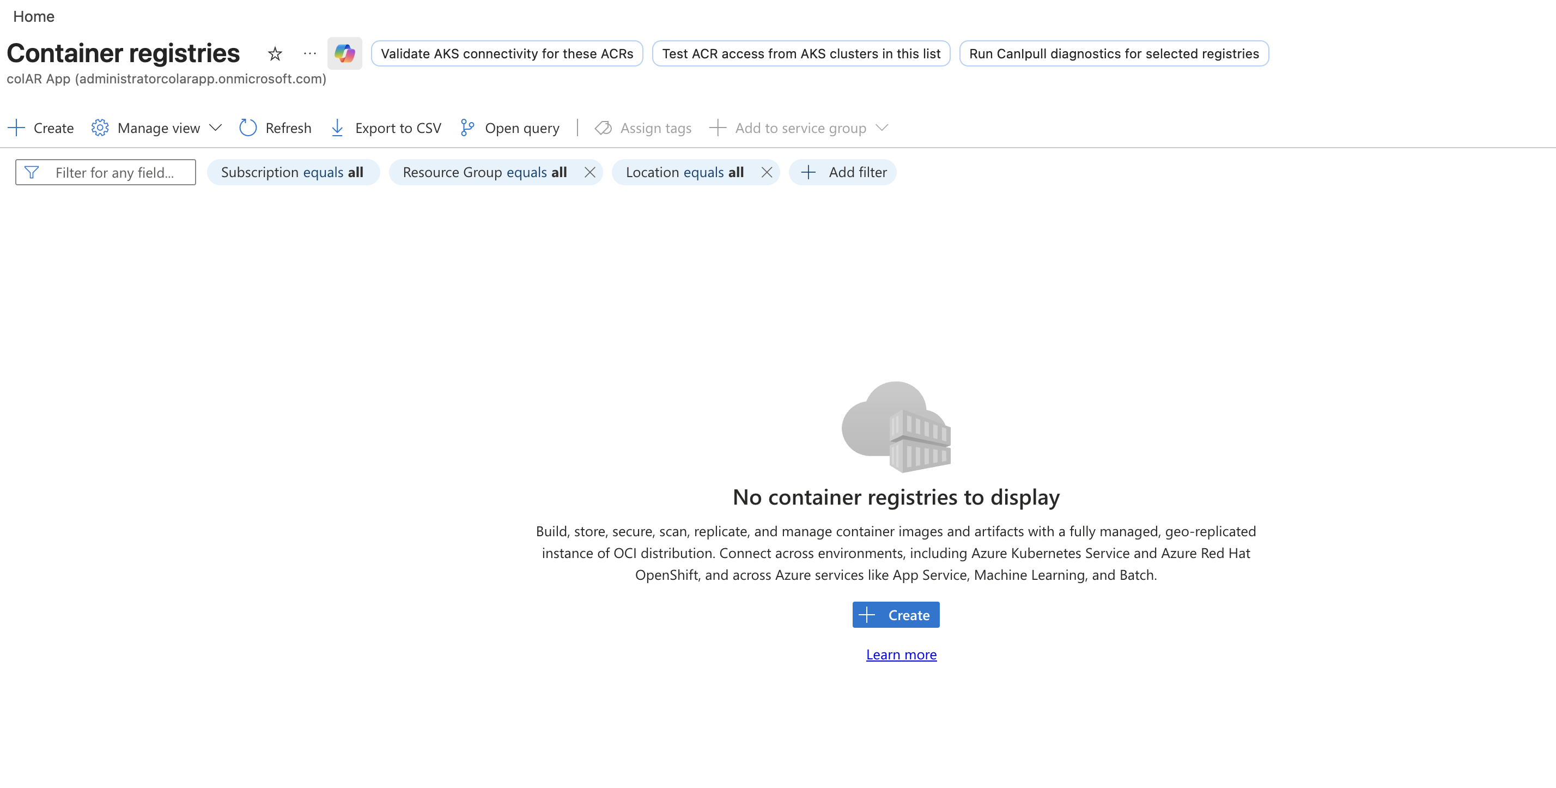Focus the Filter for any field input

click(x=106, y=172)
